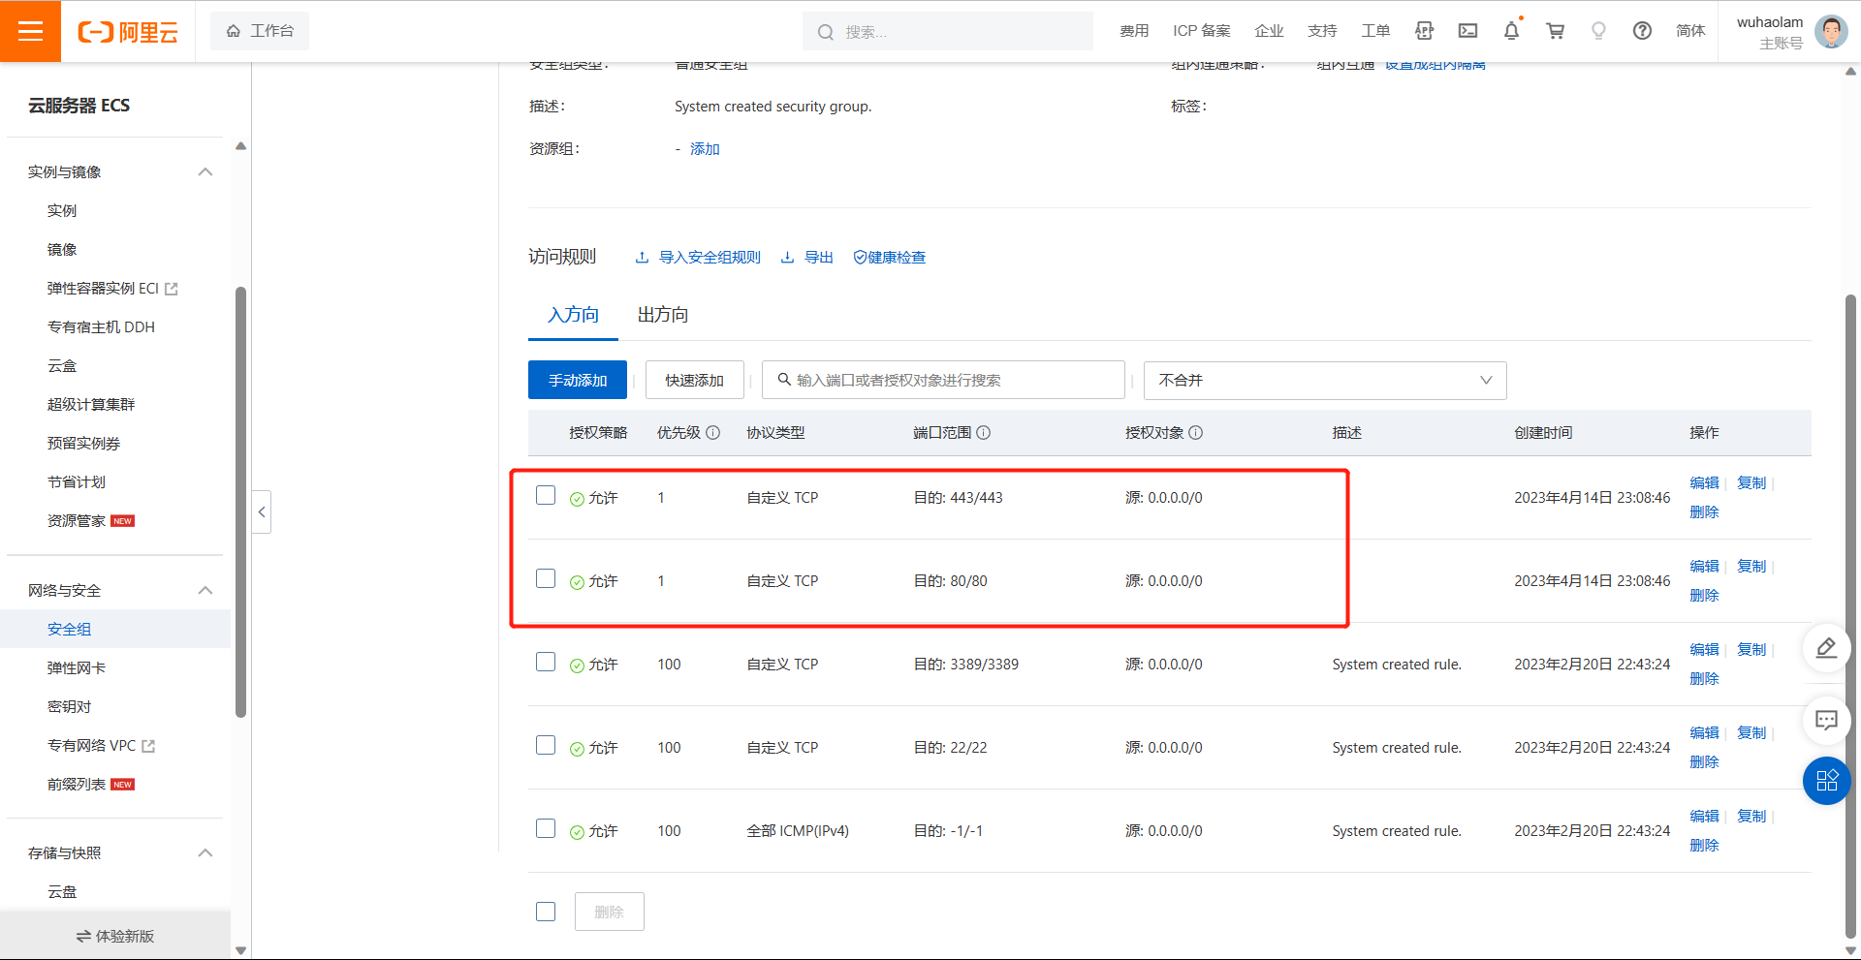Open 实例 in the sidebar
This screenshot has width=1861, height=960.
[62, 211]
